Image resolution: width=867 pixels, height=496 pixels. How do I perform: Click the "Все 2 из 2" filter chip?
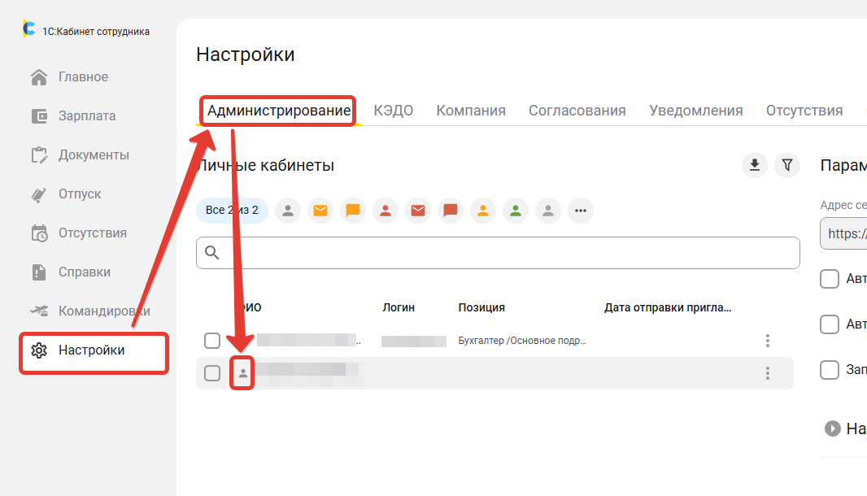[x=232, y=211]
